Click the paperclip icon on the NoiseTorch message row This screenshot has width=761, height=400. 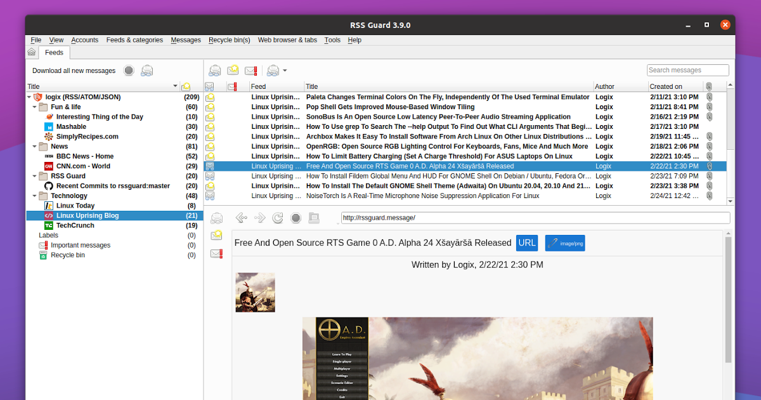coord(709,196)
